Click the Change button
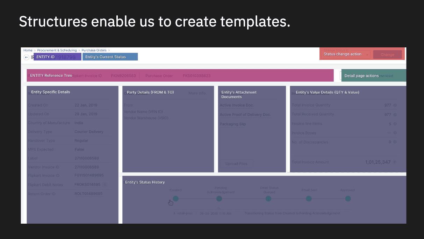This screenshot has height=239, width=424. pos(387,54)
